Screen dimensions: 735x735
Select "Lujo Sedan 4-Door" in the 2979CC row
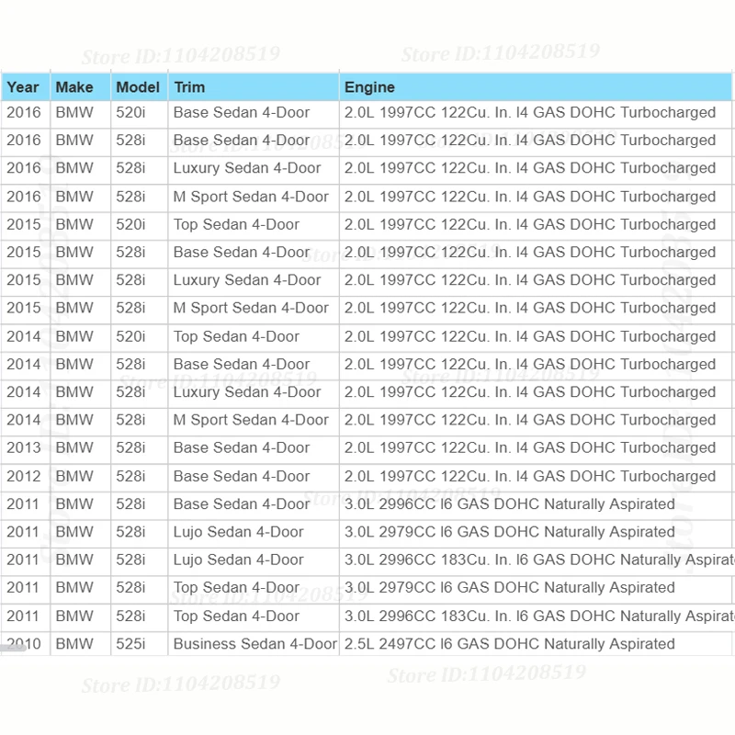point(238,532)
